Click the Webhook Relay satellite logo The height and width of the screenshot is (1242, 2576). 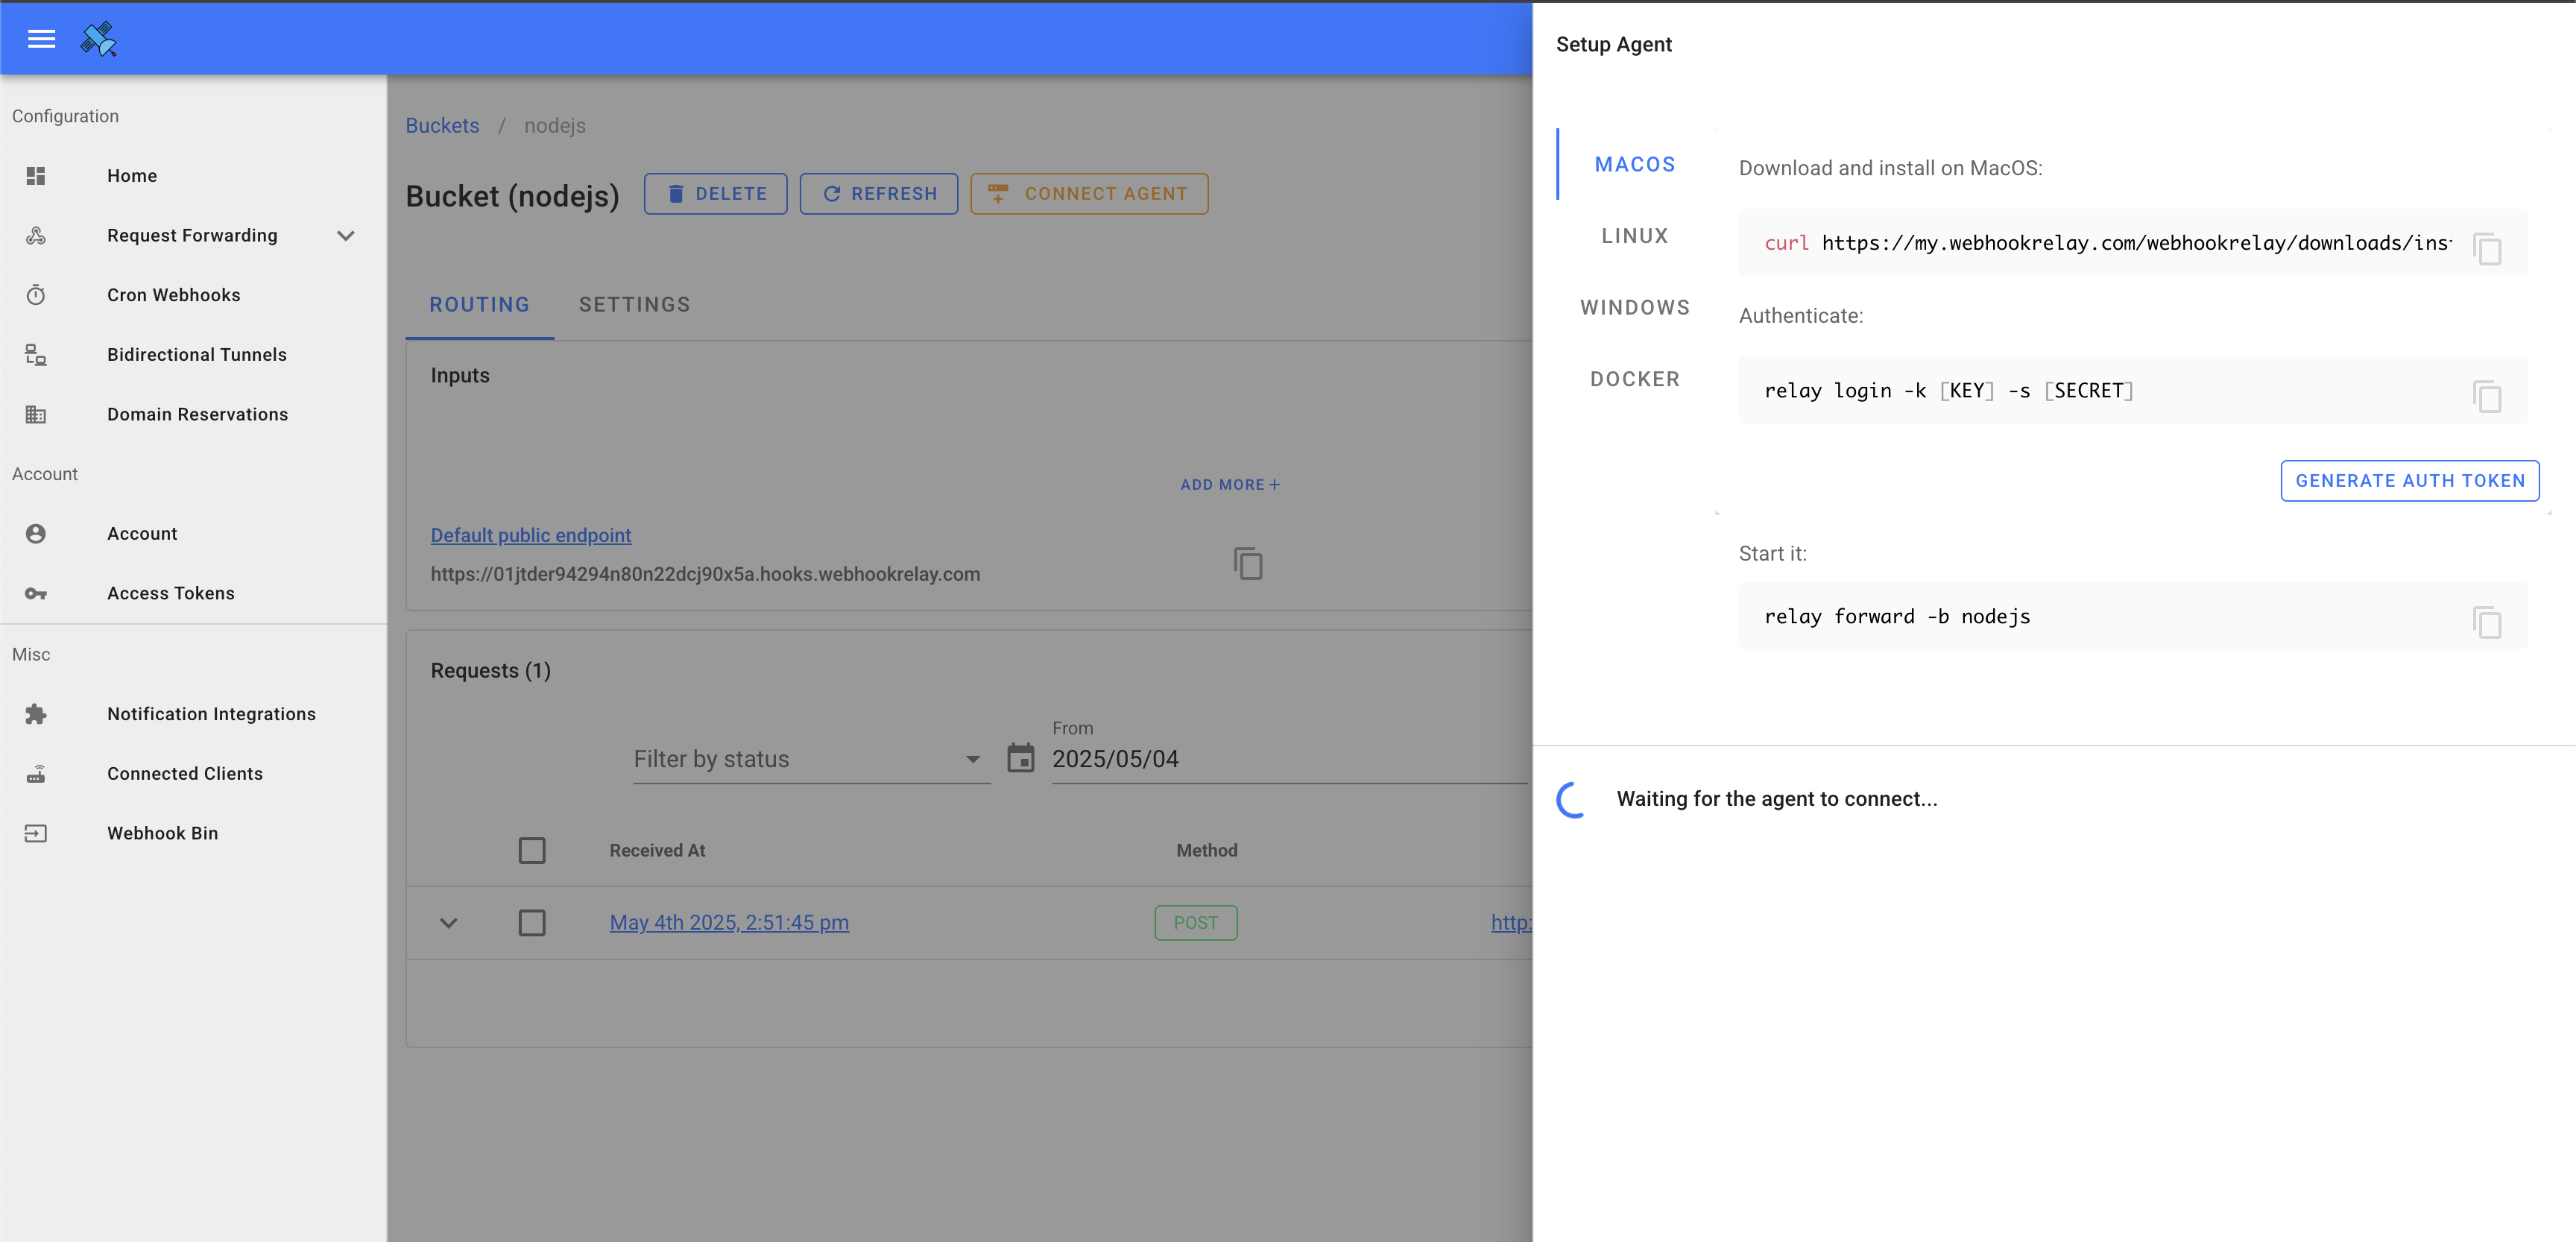99,39
